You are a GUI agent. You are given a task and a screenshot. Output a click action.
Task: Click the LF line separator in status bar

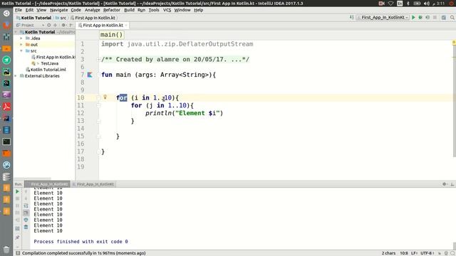414,253
